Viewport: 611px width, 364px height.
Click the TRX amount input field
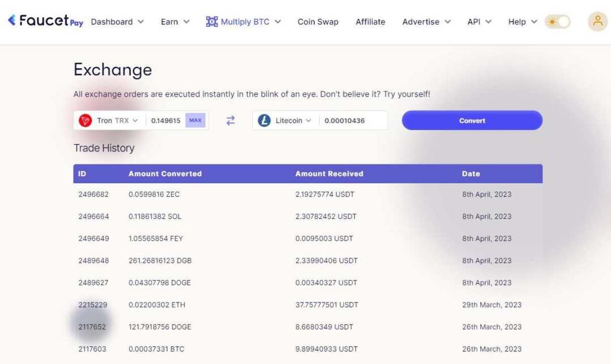pyautogui.click(x=167, y=120)
